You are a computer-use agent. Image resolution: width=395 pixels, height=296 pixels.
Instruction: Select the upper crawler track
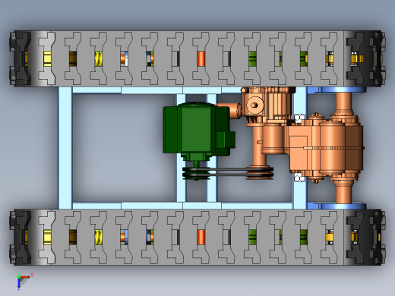[197, 58]
